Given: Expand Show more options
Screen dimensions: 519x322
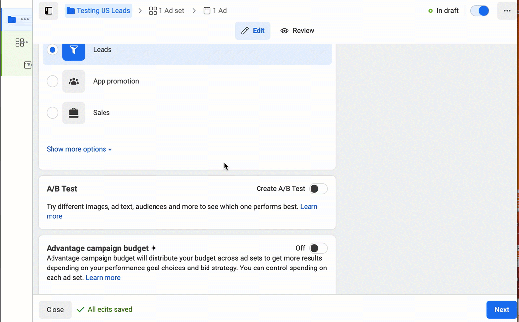Looking at the screenshot, I should (x=79, y=149).
